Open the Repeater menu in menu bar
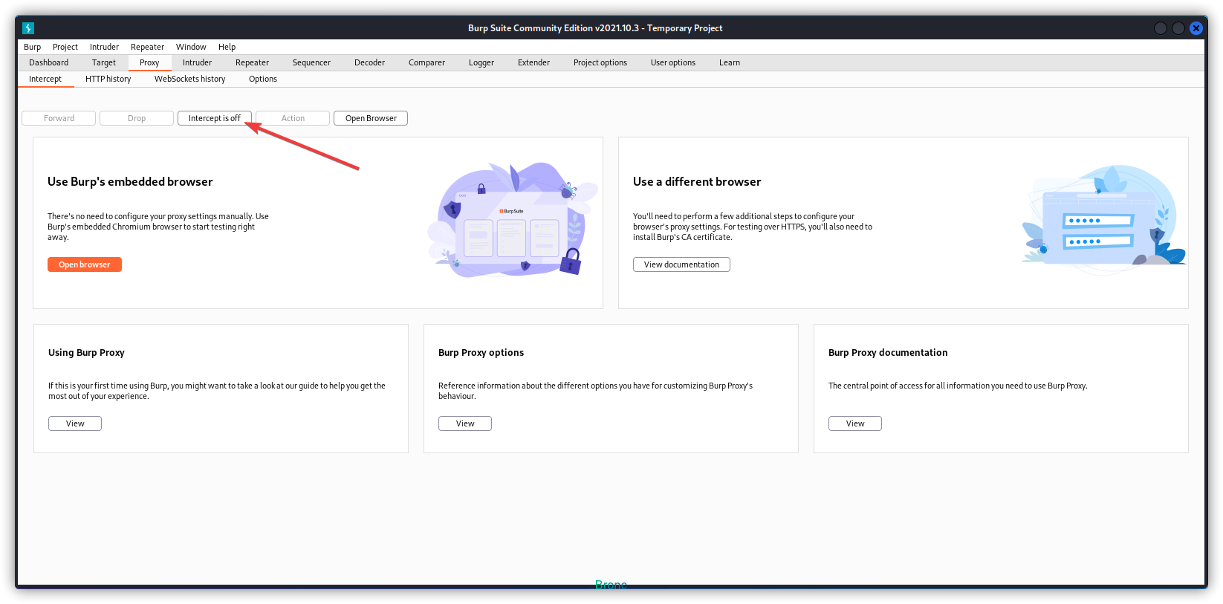The width and height of the screenshot is (1223, 604). click(x=147, y=47)
